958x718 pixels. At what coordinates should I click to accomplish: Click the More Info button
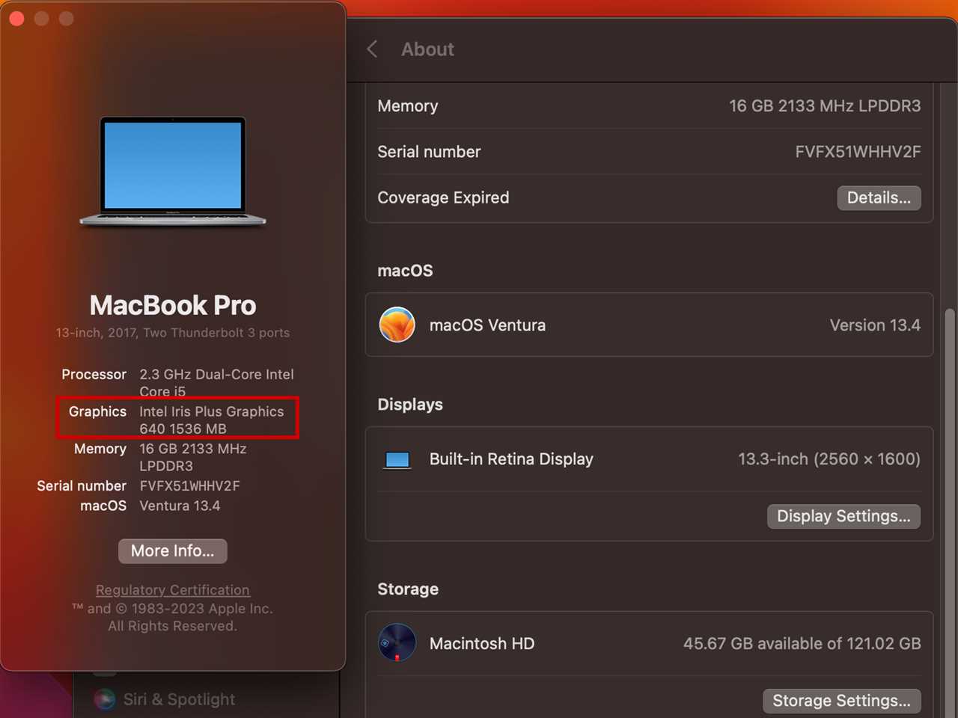[x=173, y=551]
